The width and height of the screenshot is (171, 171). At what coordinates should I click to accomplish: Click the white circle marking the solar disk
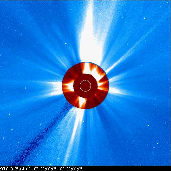point(85,86)
